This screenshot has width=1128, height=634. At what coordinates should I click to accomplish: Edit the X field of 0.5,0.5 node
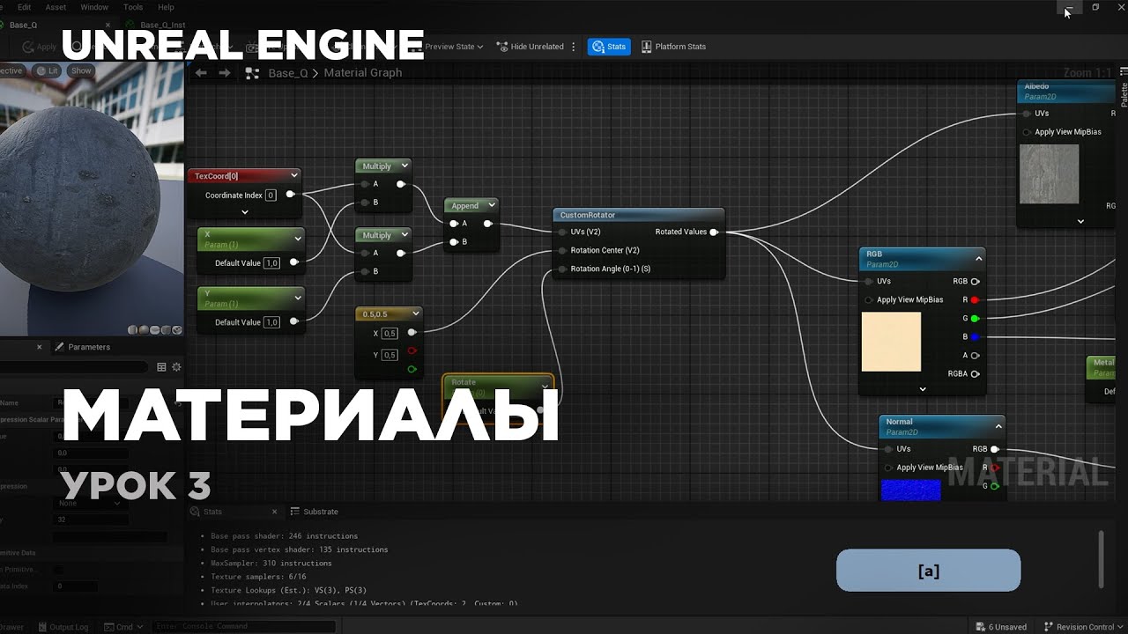pos(390,333)
